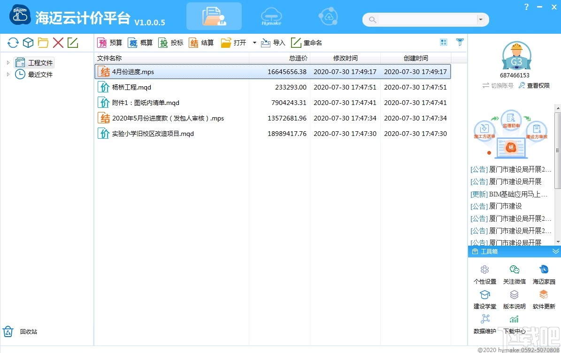The image size is (561, 353).
Task: Open the search box dropdown arrow
Action: point(481,20)
